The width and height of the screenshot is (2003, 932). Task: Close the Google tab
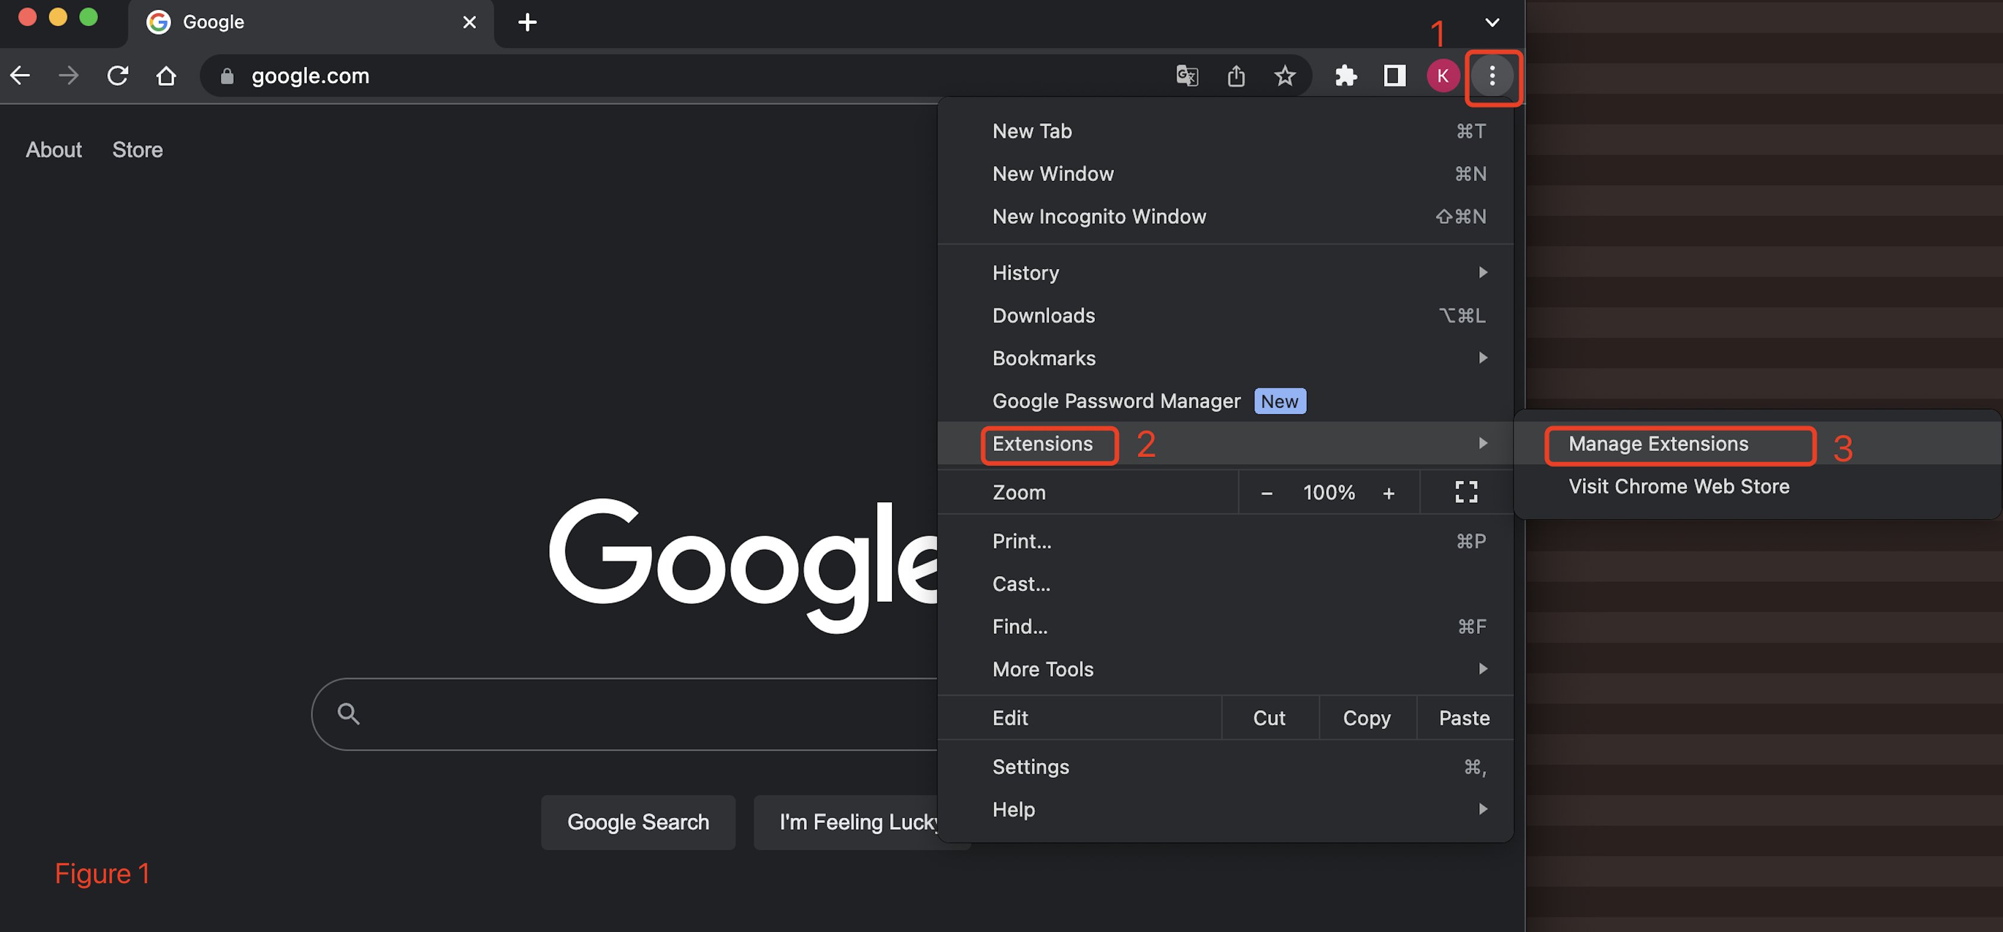469,22
